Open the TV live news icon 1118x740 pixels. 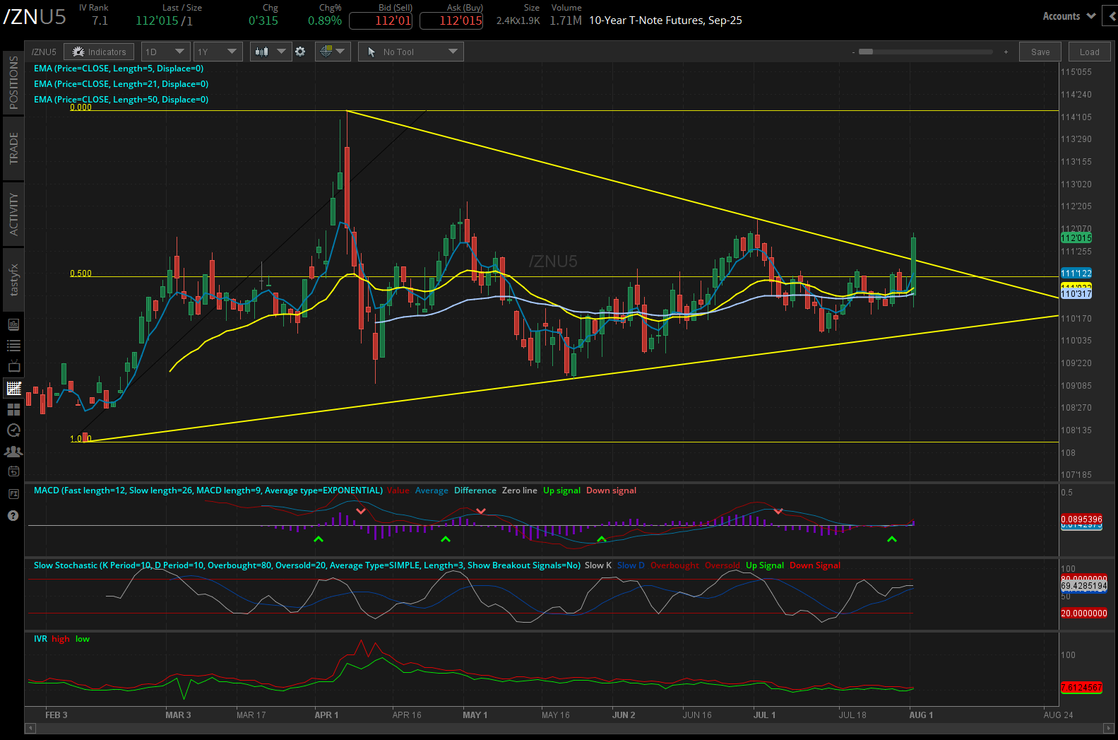(13, 366)
